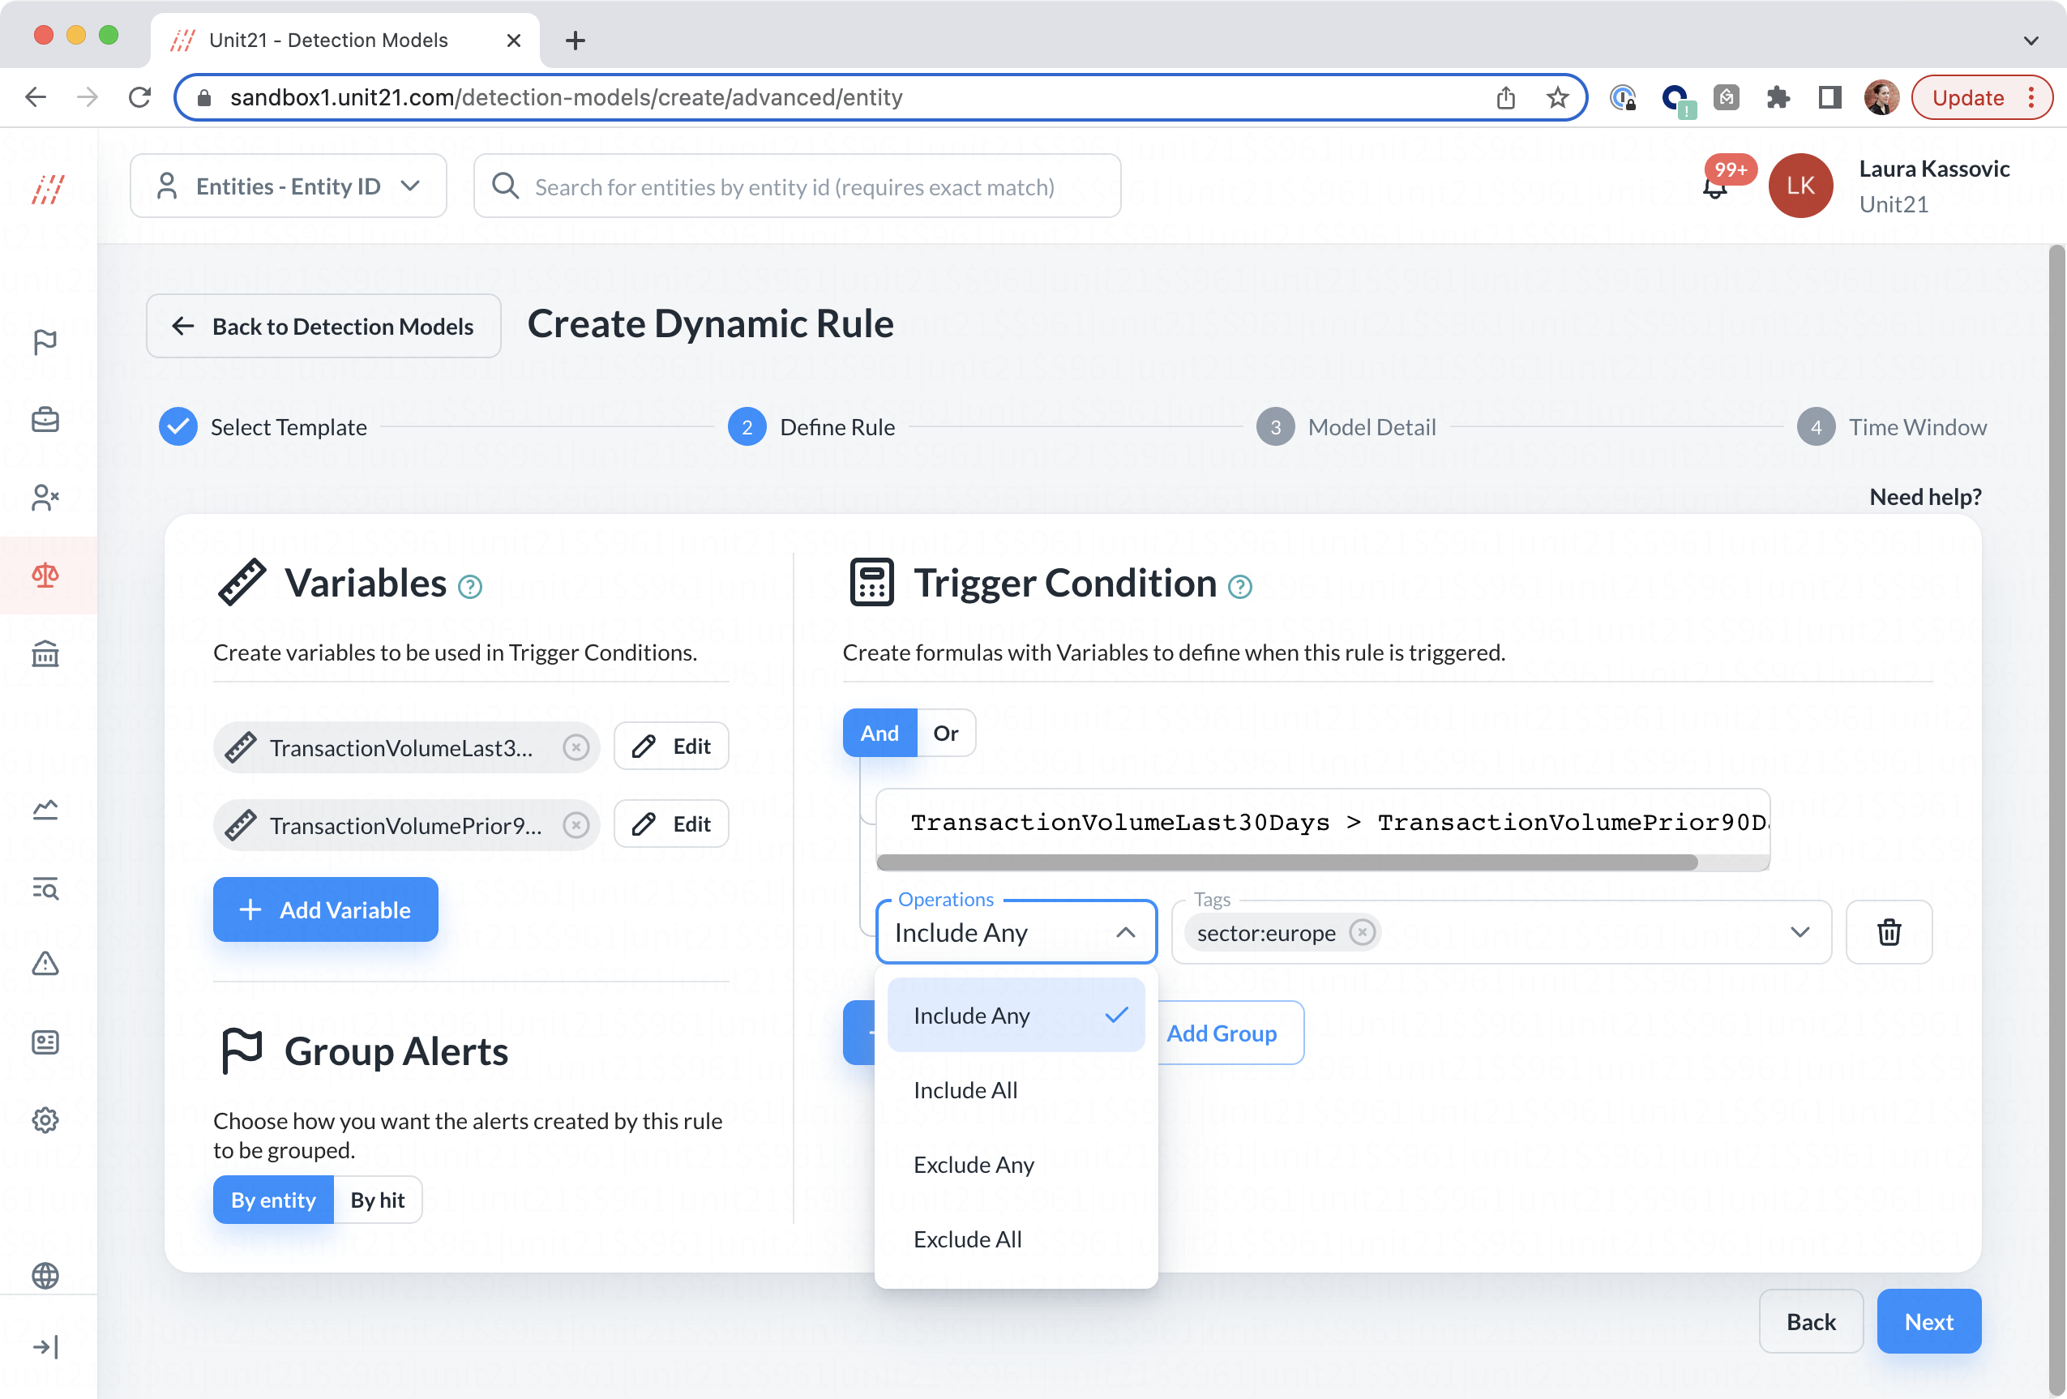Open the settings gear in left sidebar

pyautogui.click(x=45, y=1119)
